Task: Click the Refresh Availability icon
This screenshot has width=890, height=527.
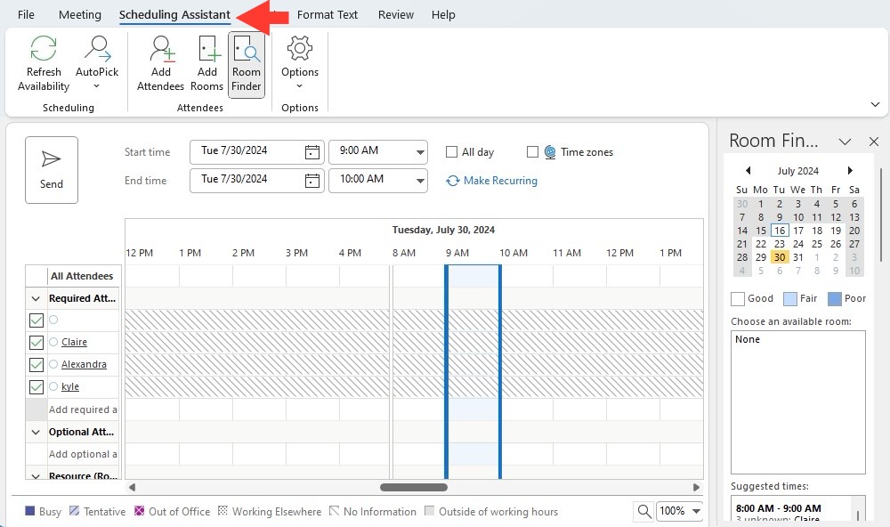Action: point(44,48)
